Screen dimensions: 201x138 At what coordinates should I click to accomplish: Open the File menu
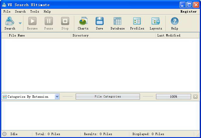[x=7, y=11]
